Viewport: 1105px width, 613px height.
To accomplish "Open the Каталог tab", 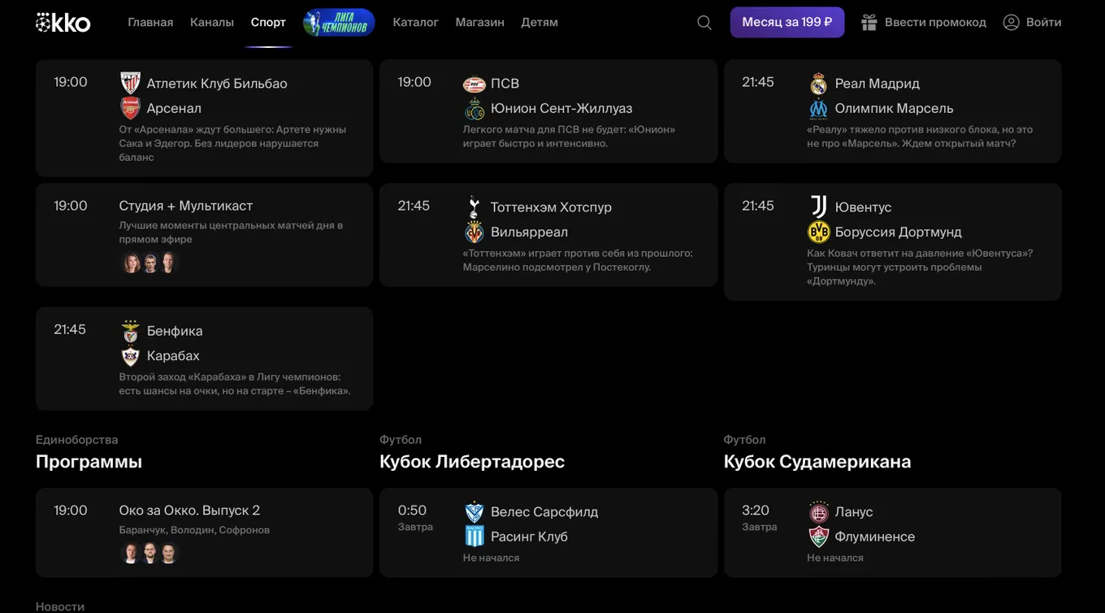I will click(x=416, y=22).
